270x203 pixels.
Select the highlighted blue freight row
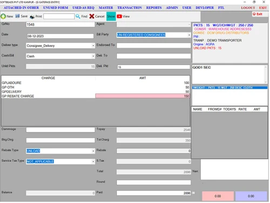click(x=230, y=88)
